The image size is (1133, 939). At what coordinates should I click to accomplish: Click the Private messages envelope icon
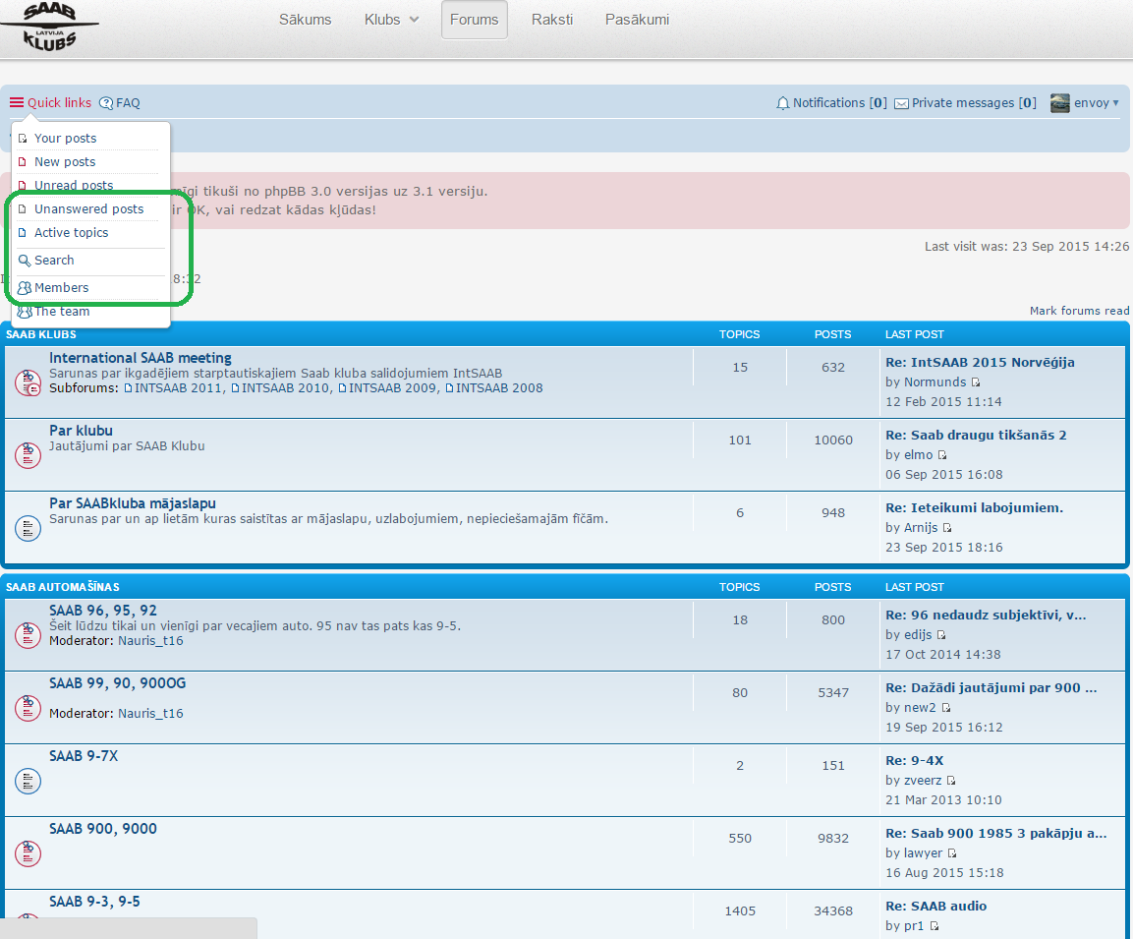[901, 103]
